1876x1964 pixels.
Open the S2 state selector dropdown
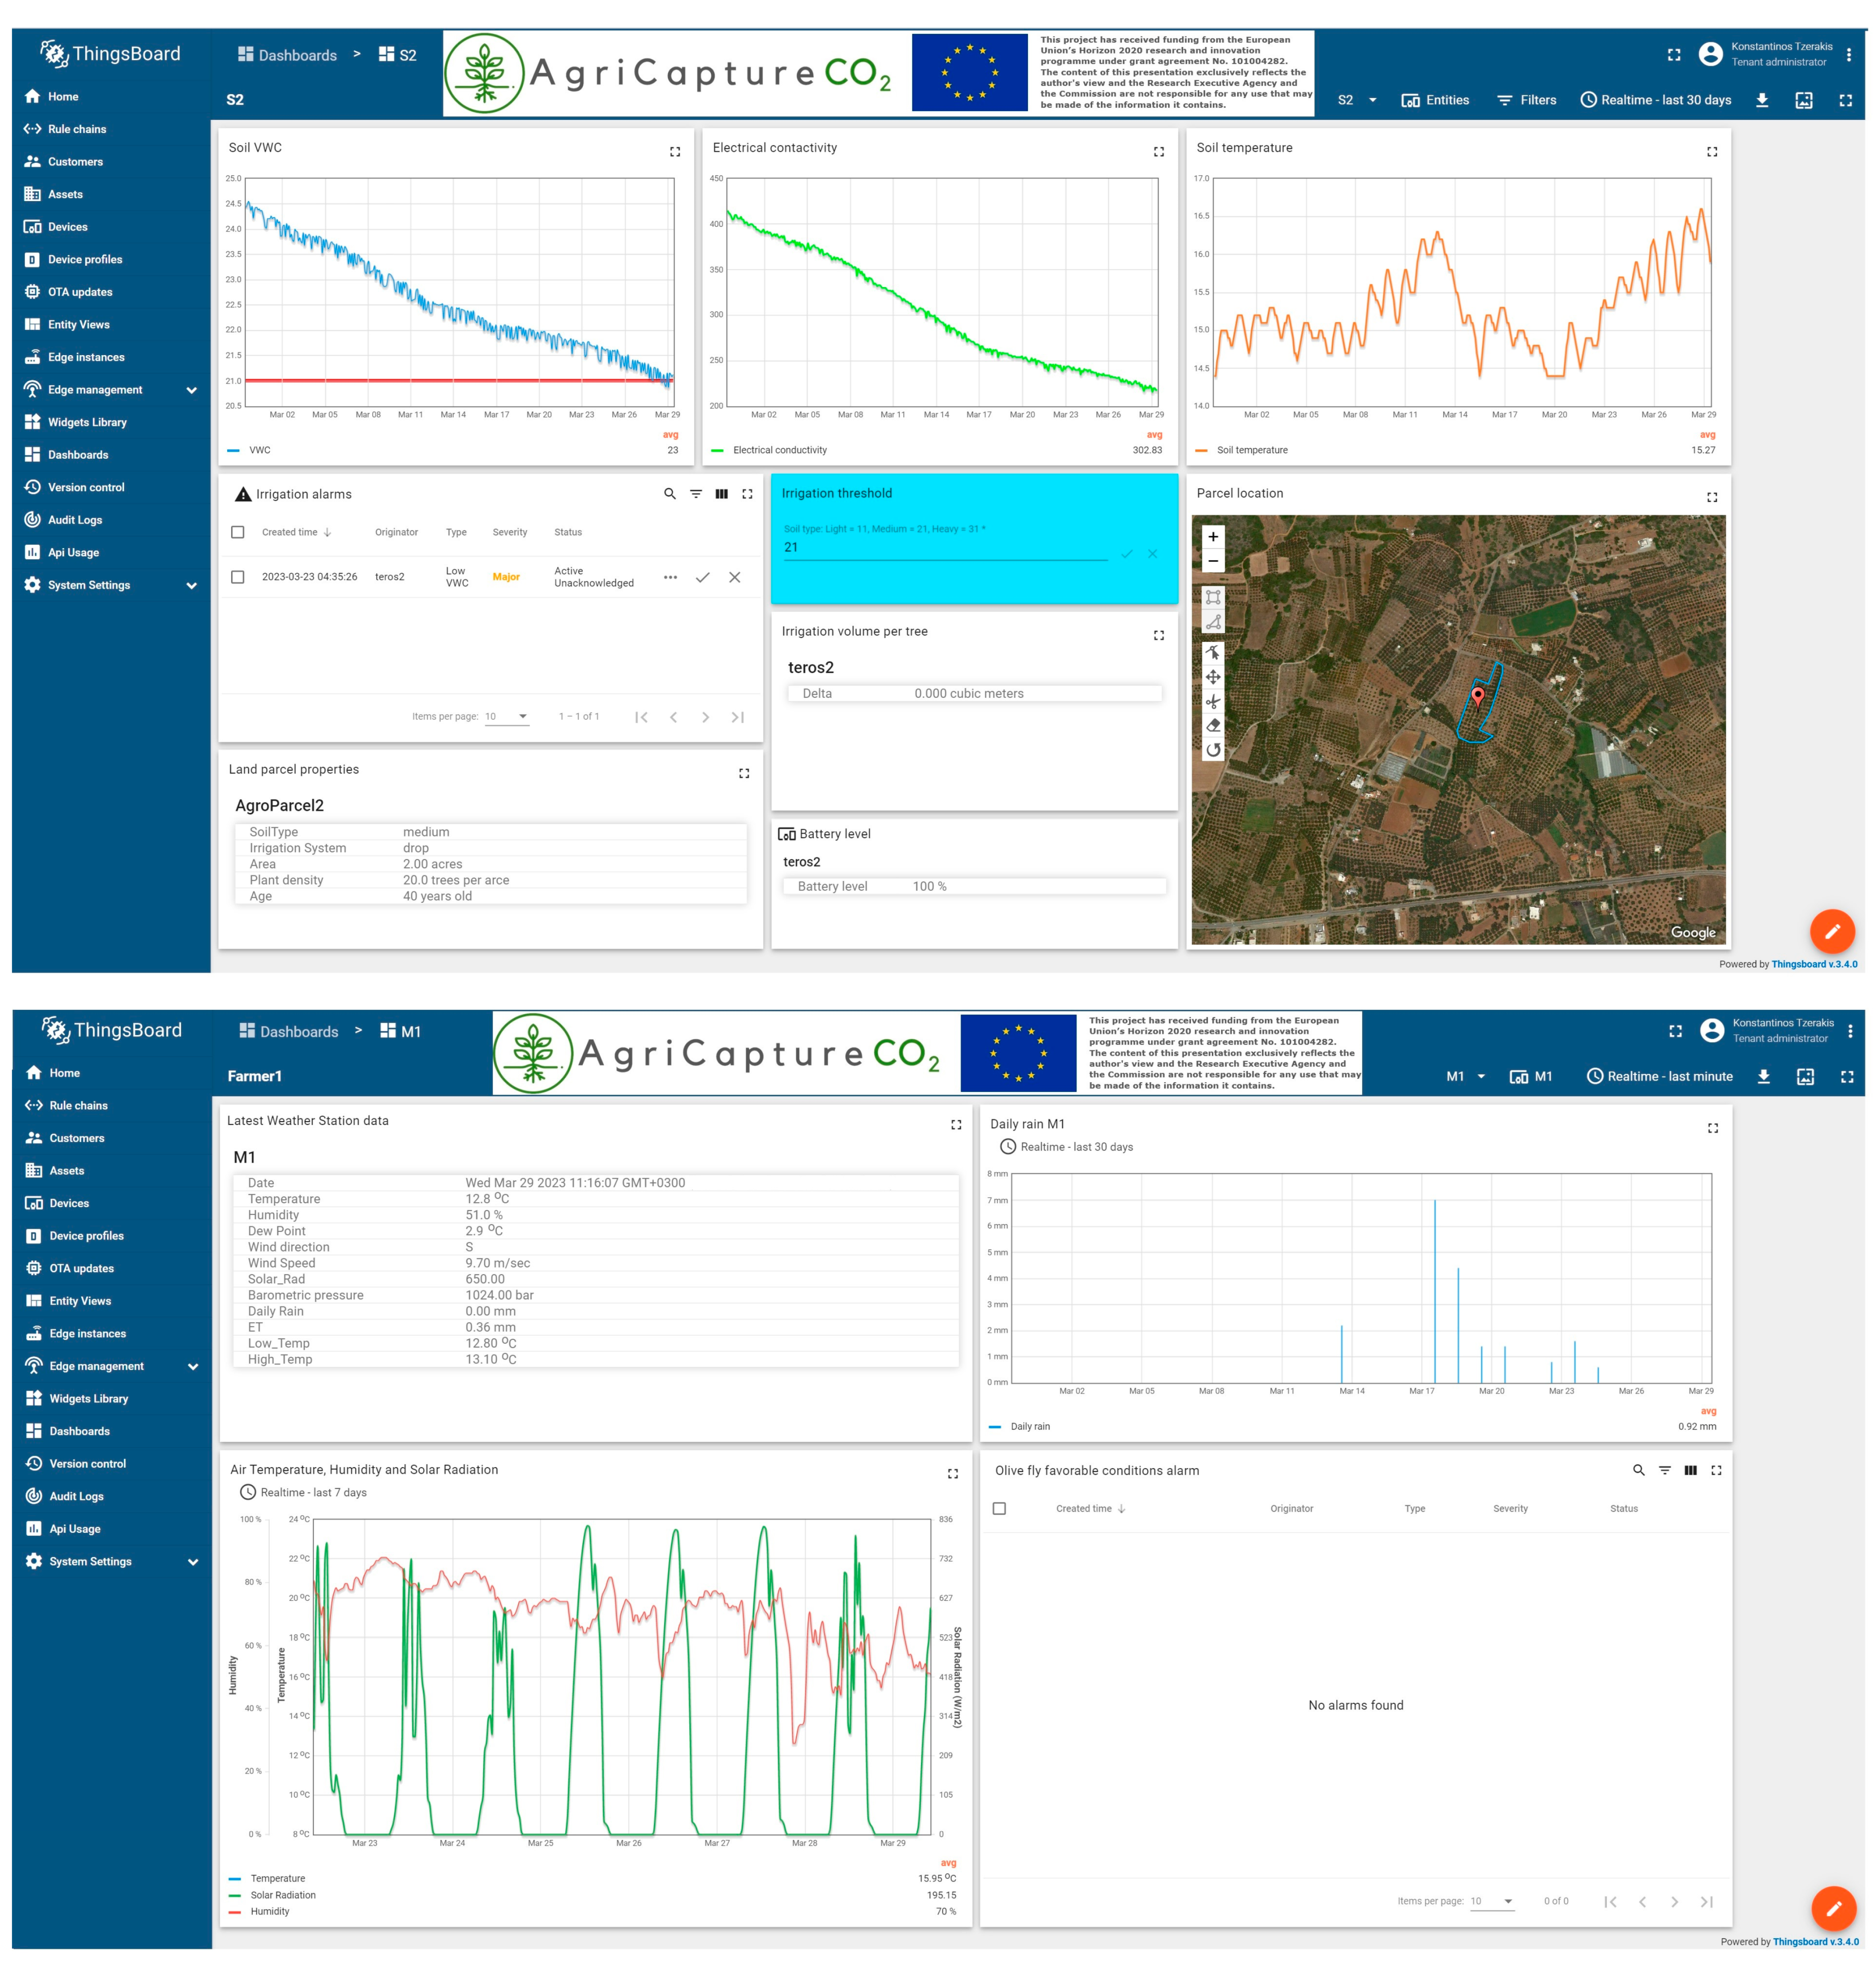click(1357, 100)
